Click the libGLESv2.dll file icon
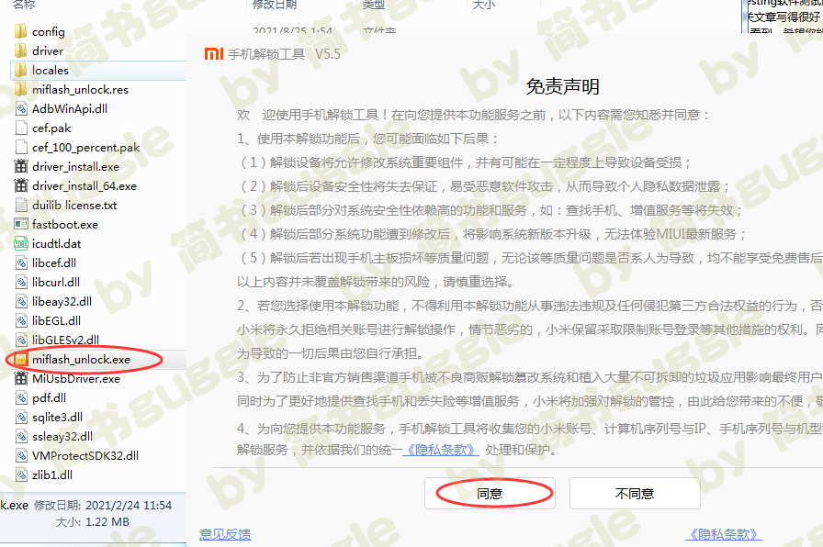This screenshot has height=547, width=823. [21, 340]
